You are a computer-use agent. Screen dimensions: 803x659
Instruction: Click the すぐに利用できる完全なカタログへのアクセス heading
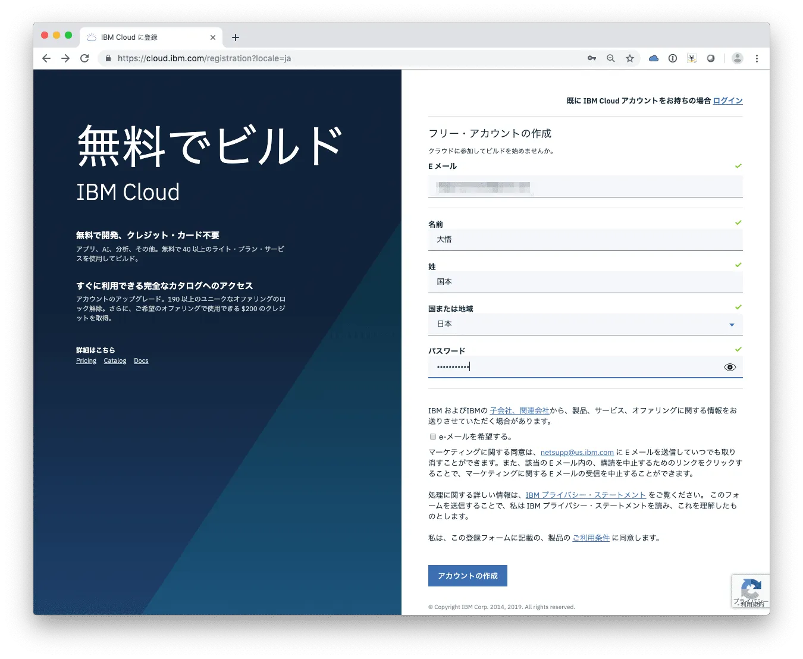coord(164,285)
